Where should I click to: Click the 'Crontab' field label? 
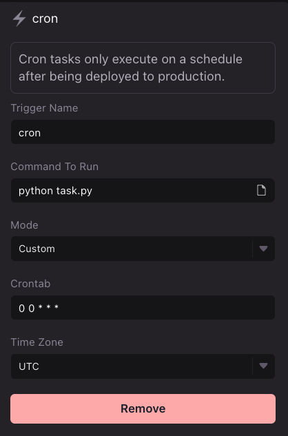[x=30, y=284]
